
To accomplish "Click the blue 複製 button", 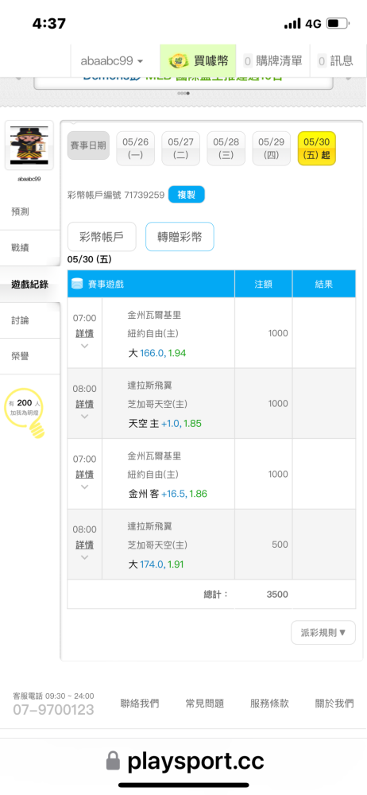I will [187, 195].
